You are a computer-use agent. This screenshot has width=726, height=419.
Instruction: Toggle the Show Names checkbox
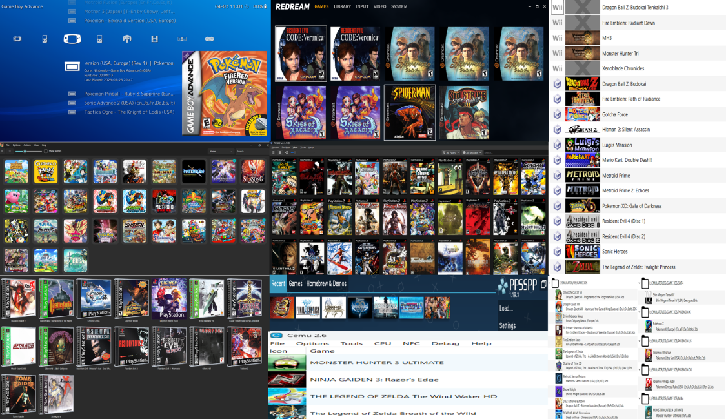(x=45, y=152)
